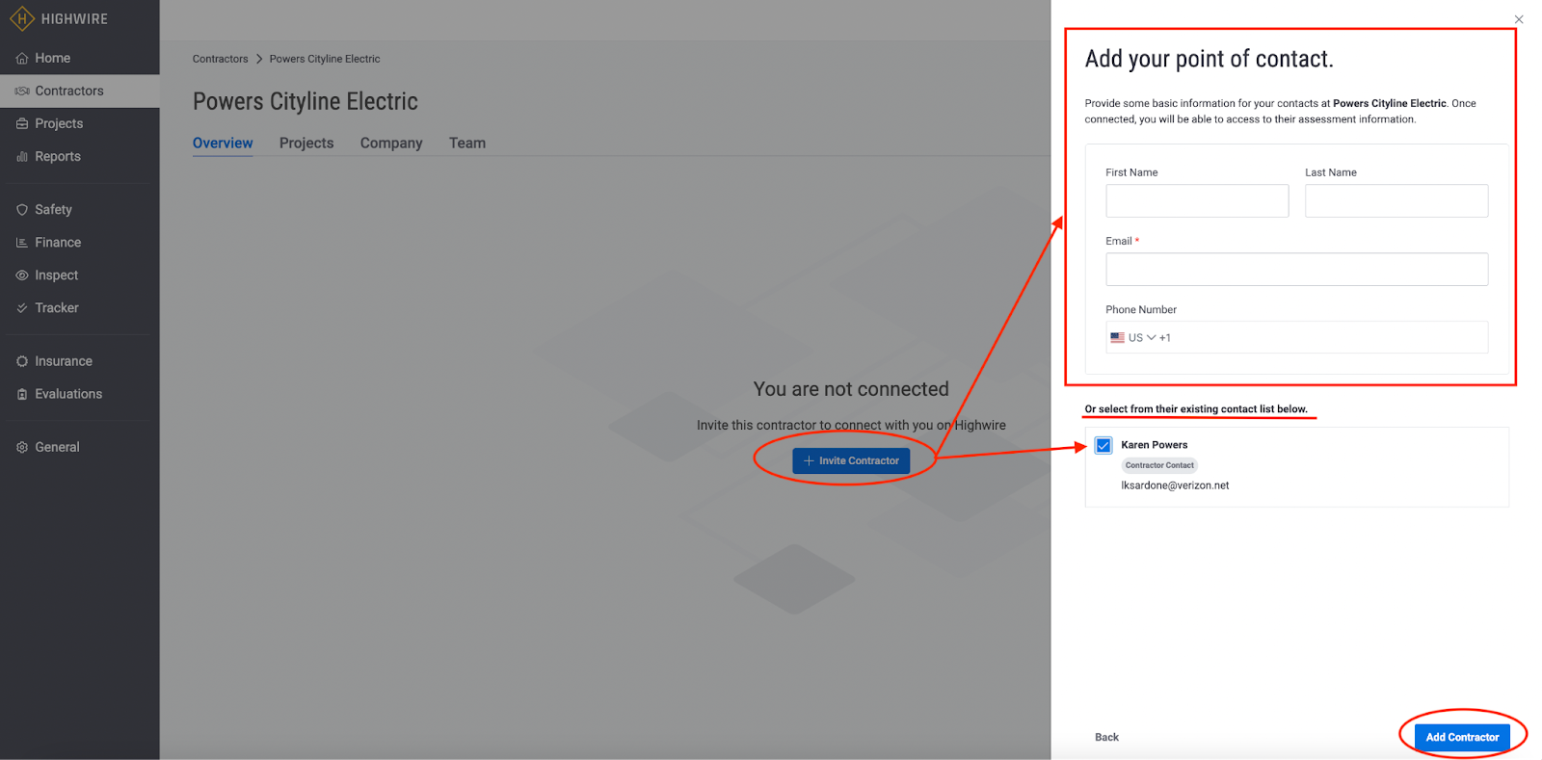The width and height of the screenshot is (1542, 760).
Task: Open Finance section in sidebar
Action: tap(80, 242)
